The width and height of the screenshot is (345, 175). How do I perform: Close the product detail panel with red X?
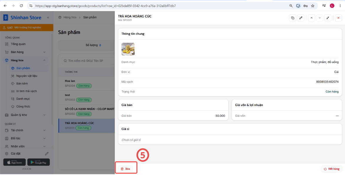339,18
